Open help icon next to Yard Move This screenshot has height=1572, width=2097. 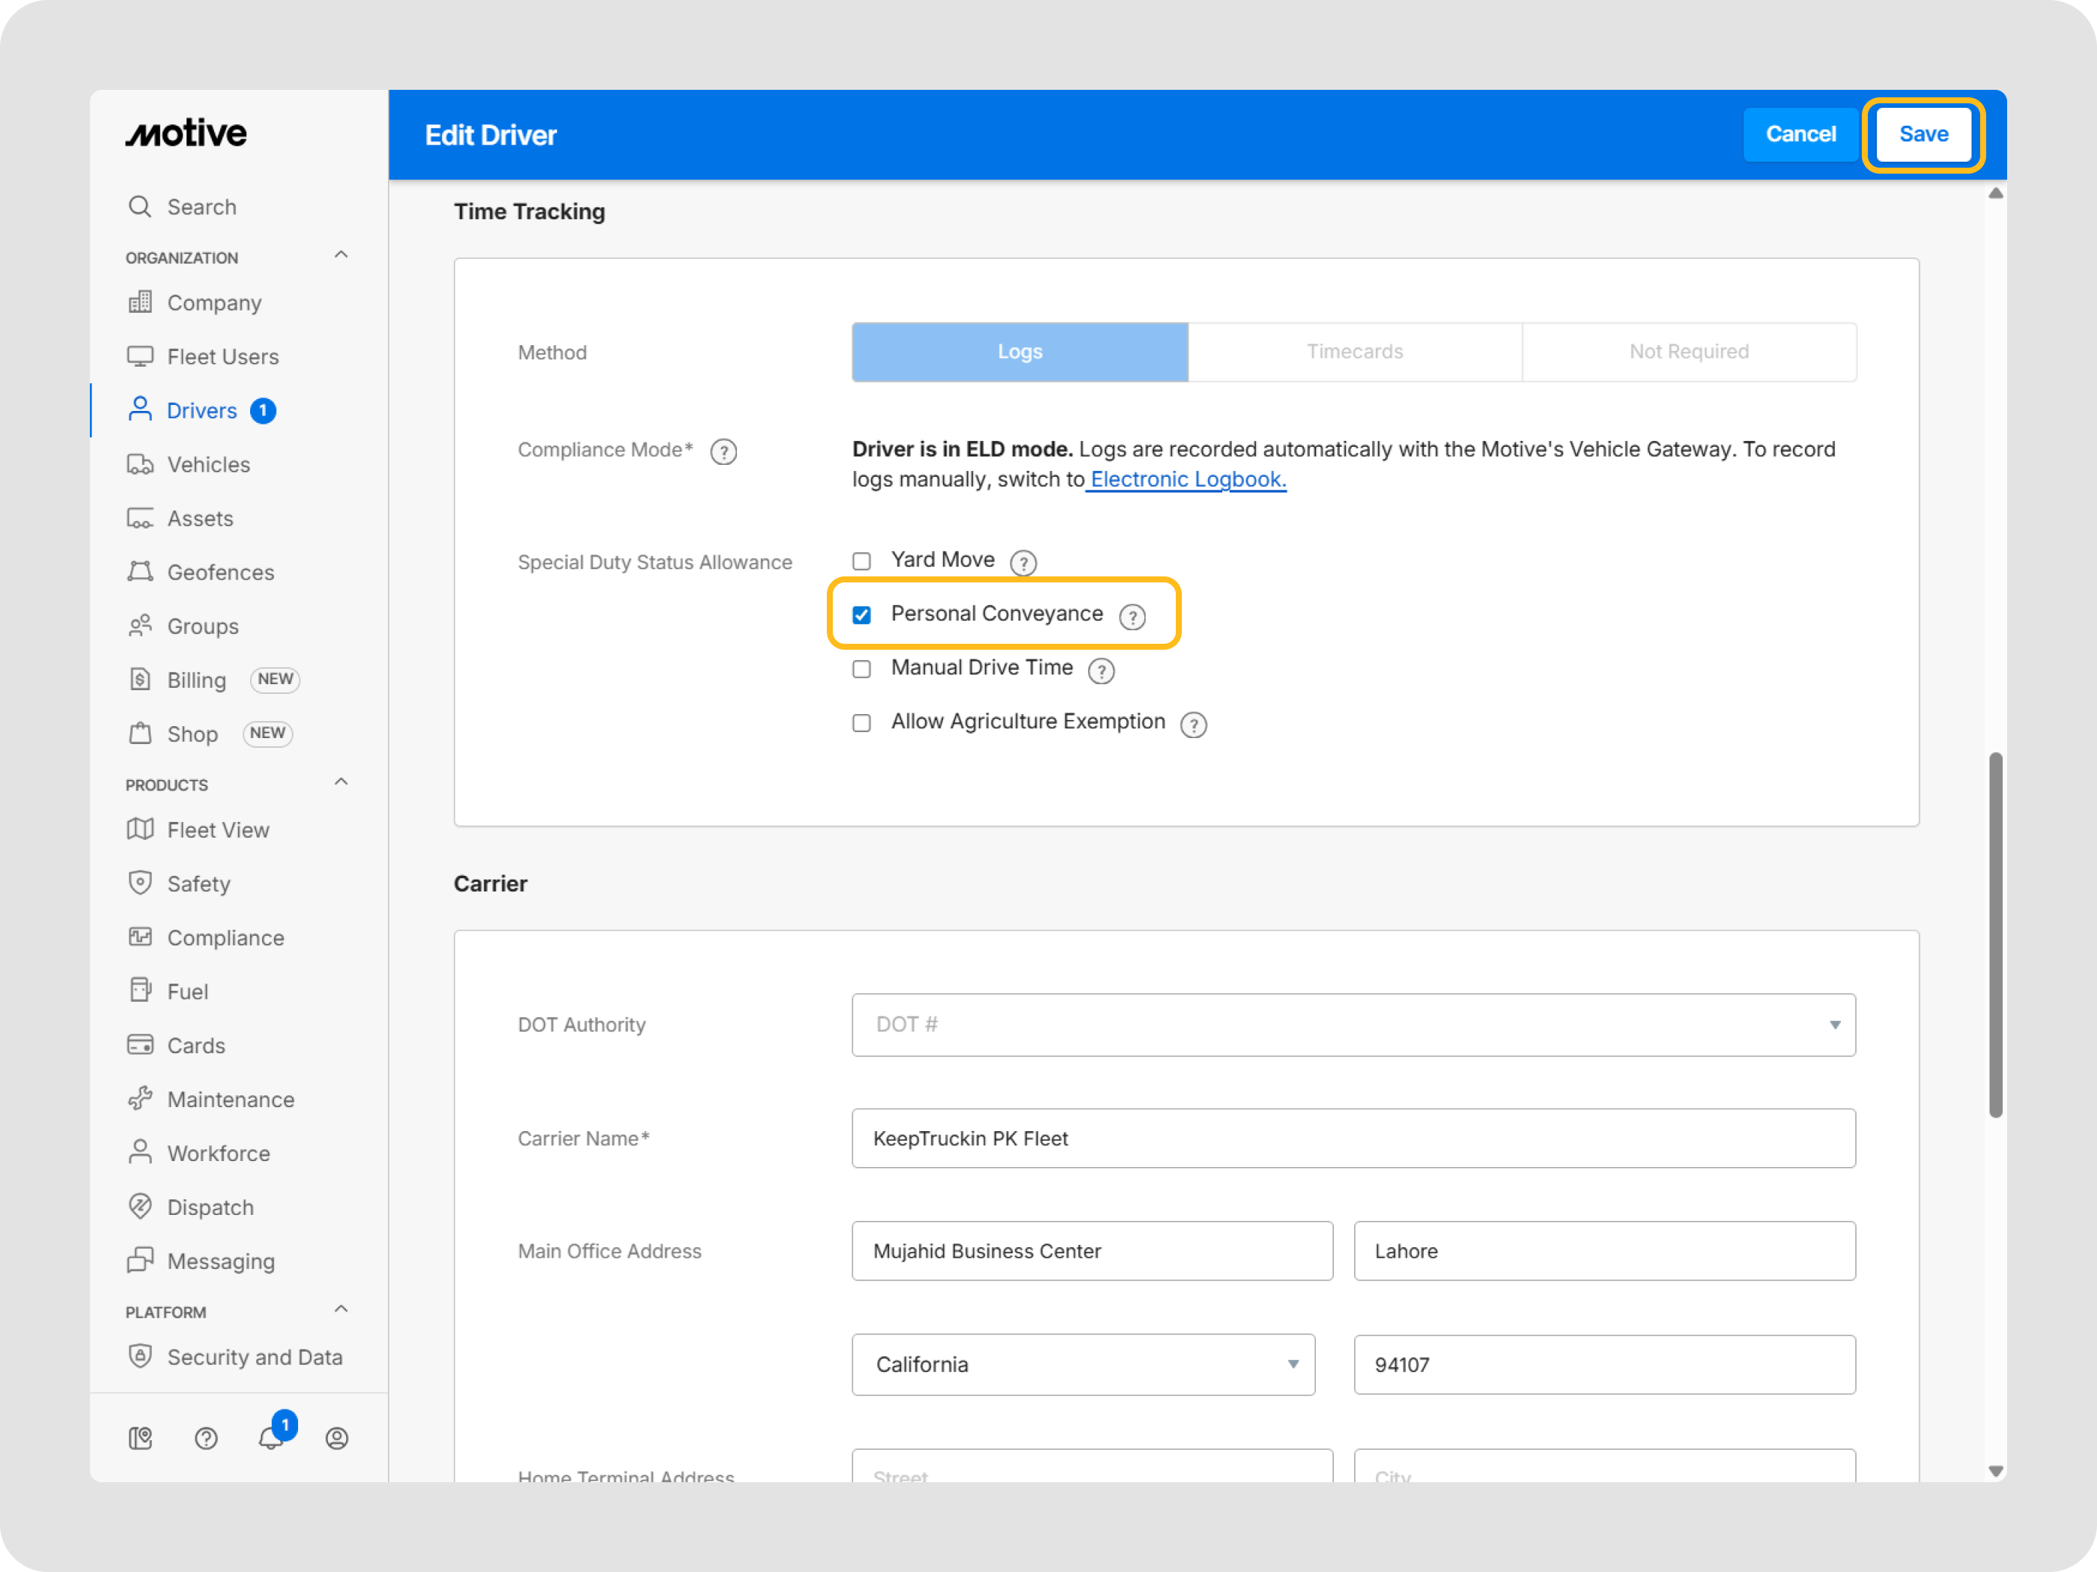[x=1023, y=563]
